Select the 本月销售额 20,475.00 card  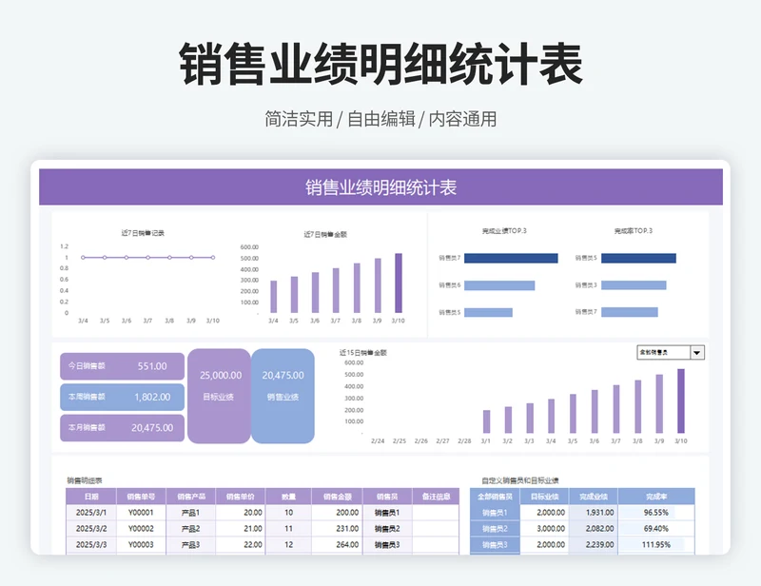point(122,428)
